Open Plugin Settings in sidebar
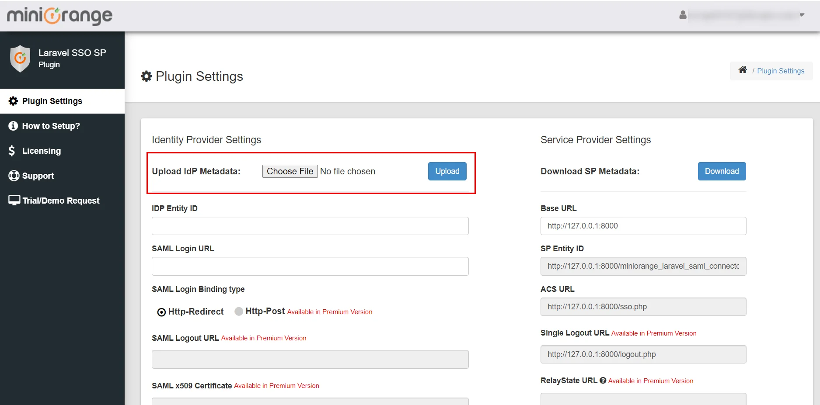 pyautogui.click(x=52, y=101)
